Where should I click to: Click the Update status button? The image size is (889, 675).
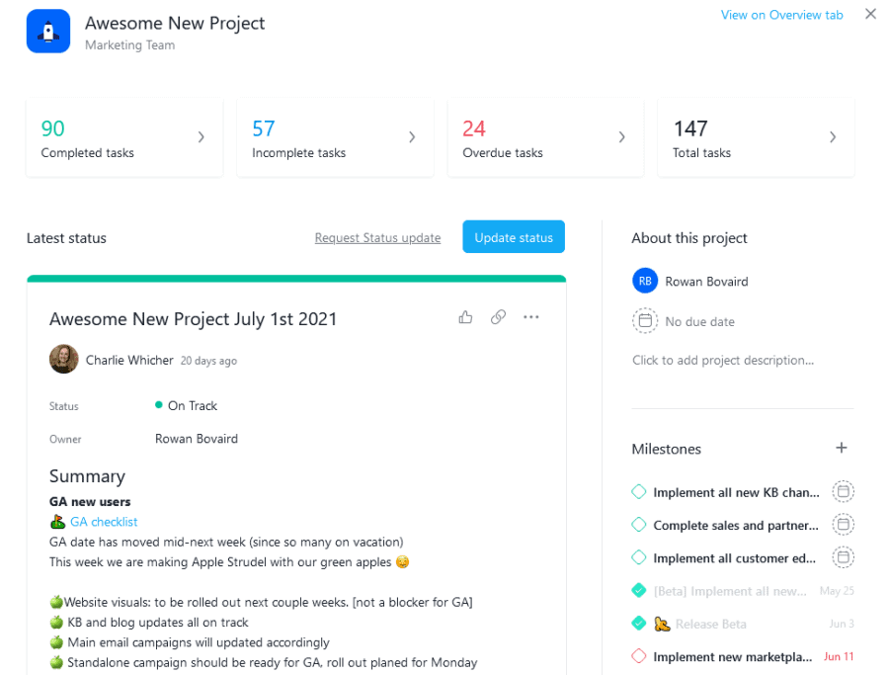click(x=513, y=236)
